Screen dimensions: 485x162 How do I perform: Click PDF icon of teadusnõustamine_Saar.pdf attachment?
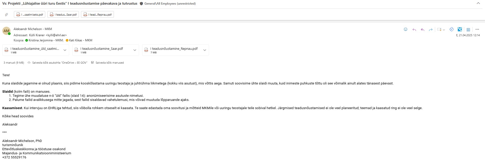pyautogui.click(x=76, y=50)
